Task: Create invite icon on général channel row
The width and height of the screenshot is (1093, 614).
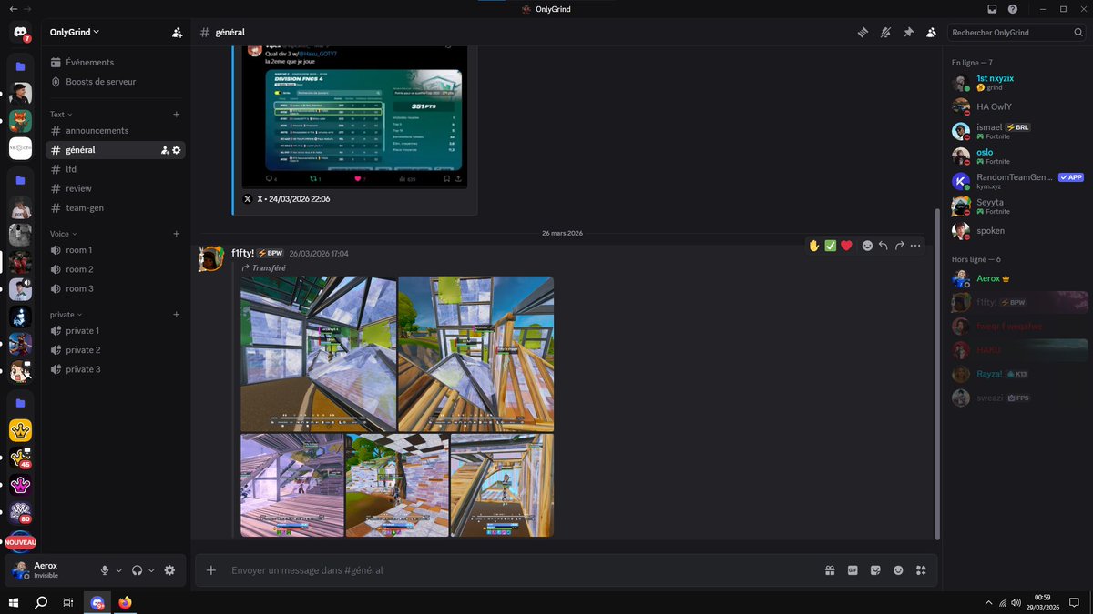Action: point(165,150)
